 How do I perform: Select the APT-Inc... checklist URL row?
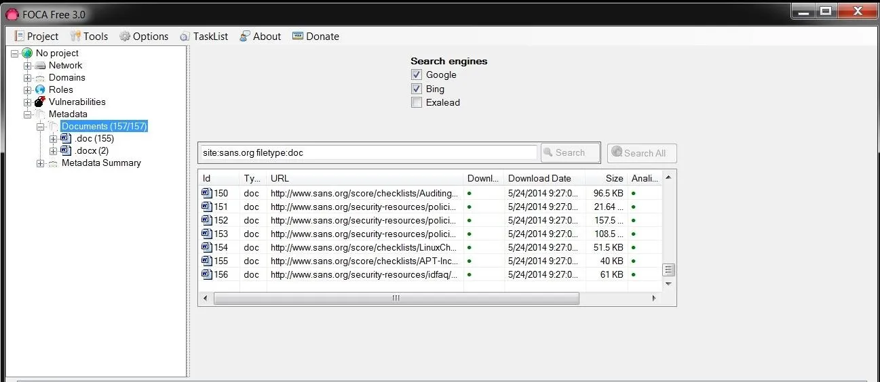click(x=364, y=261)
